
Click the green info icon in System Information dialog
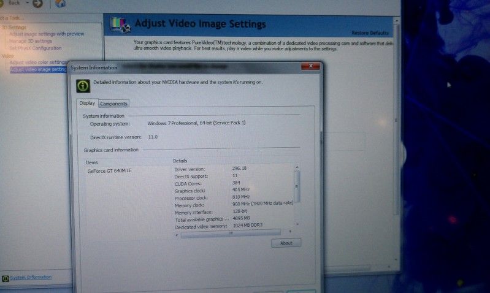point(83,86)
